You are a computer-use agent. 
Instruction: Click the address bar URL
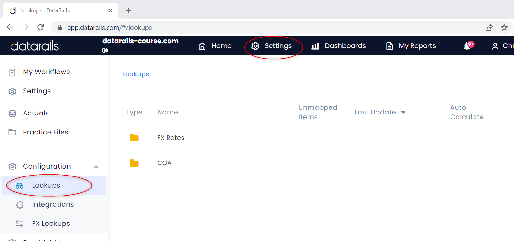tap(109, 28)
